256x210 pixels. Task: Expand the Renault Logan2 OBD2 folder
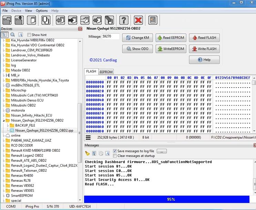click(x=3, y=156)
